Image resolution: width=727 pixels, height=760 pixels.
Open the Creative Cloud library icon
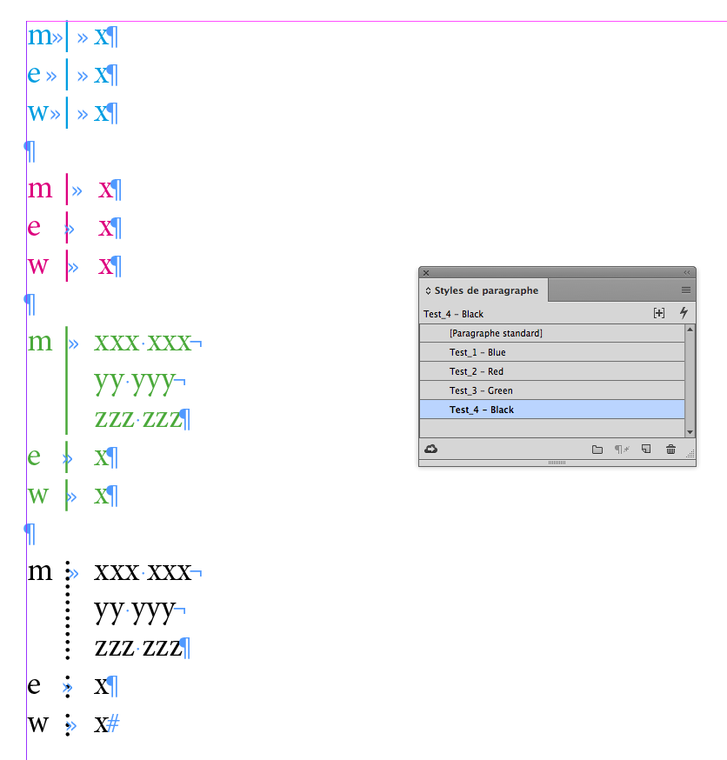click(430, 450)
